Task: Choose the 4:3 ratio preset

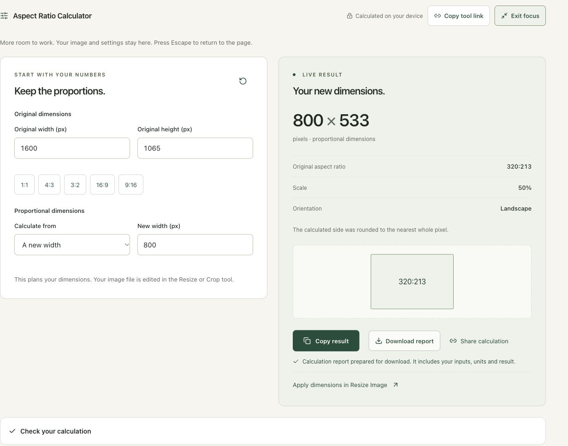Action: (49, 185)
